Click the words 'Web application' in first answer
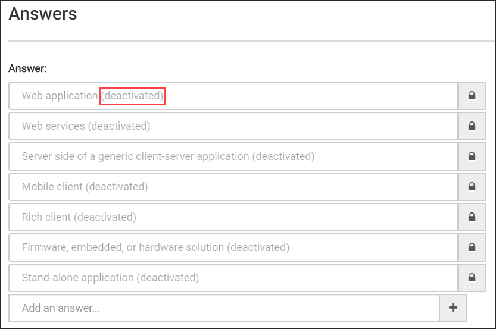The width and height of the screenshot is (496, 329). click(x=60, y=96)
